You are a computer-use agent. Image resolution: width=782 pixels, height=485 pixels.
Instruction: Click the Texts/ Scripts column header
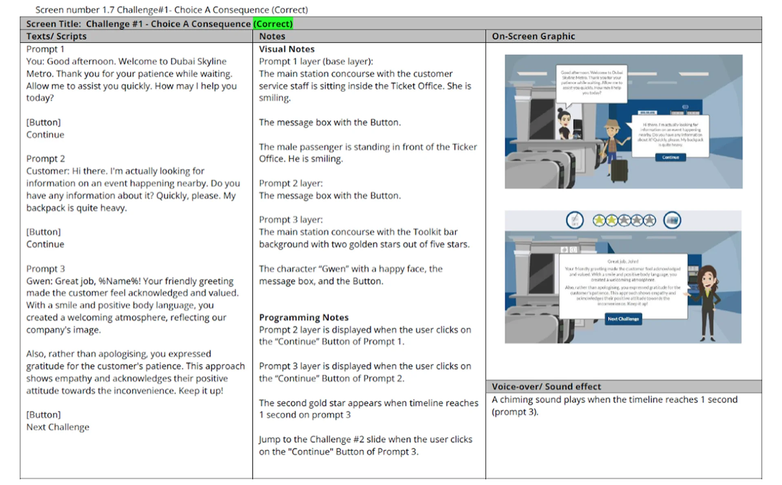coord(57,36)
